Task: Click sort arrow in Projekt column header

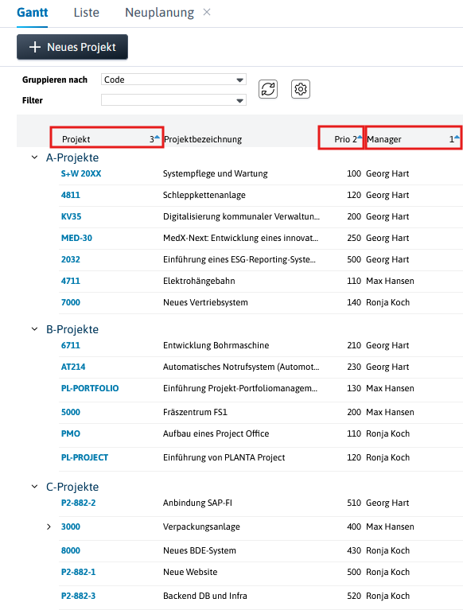Action: [x=157, y=138]
